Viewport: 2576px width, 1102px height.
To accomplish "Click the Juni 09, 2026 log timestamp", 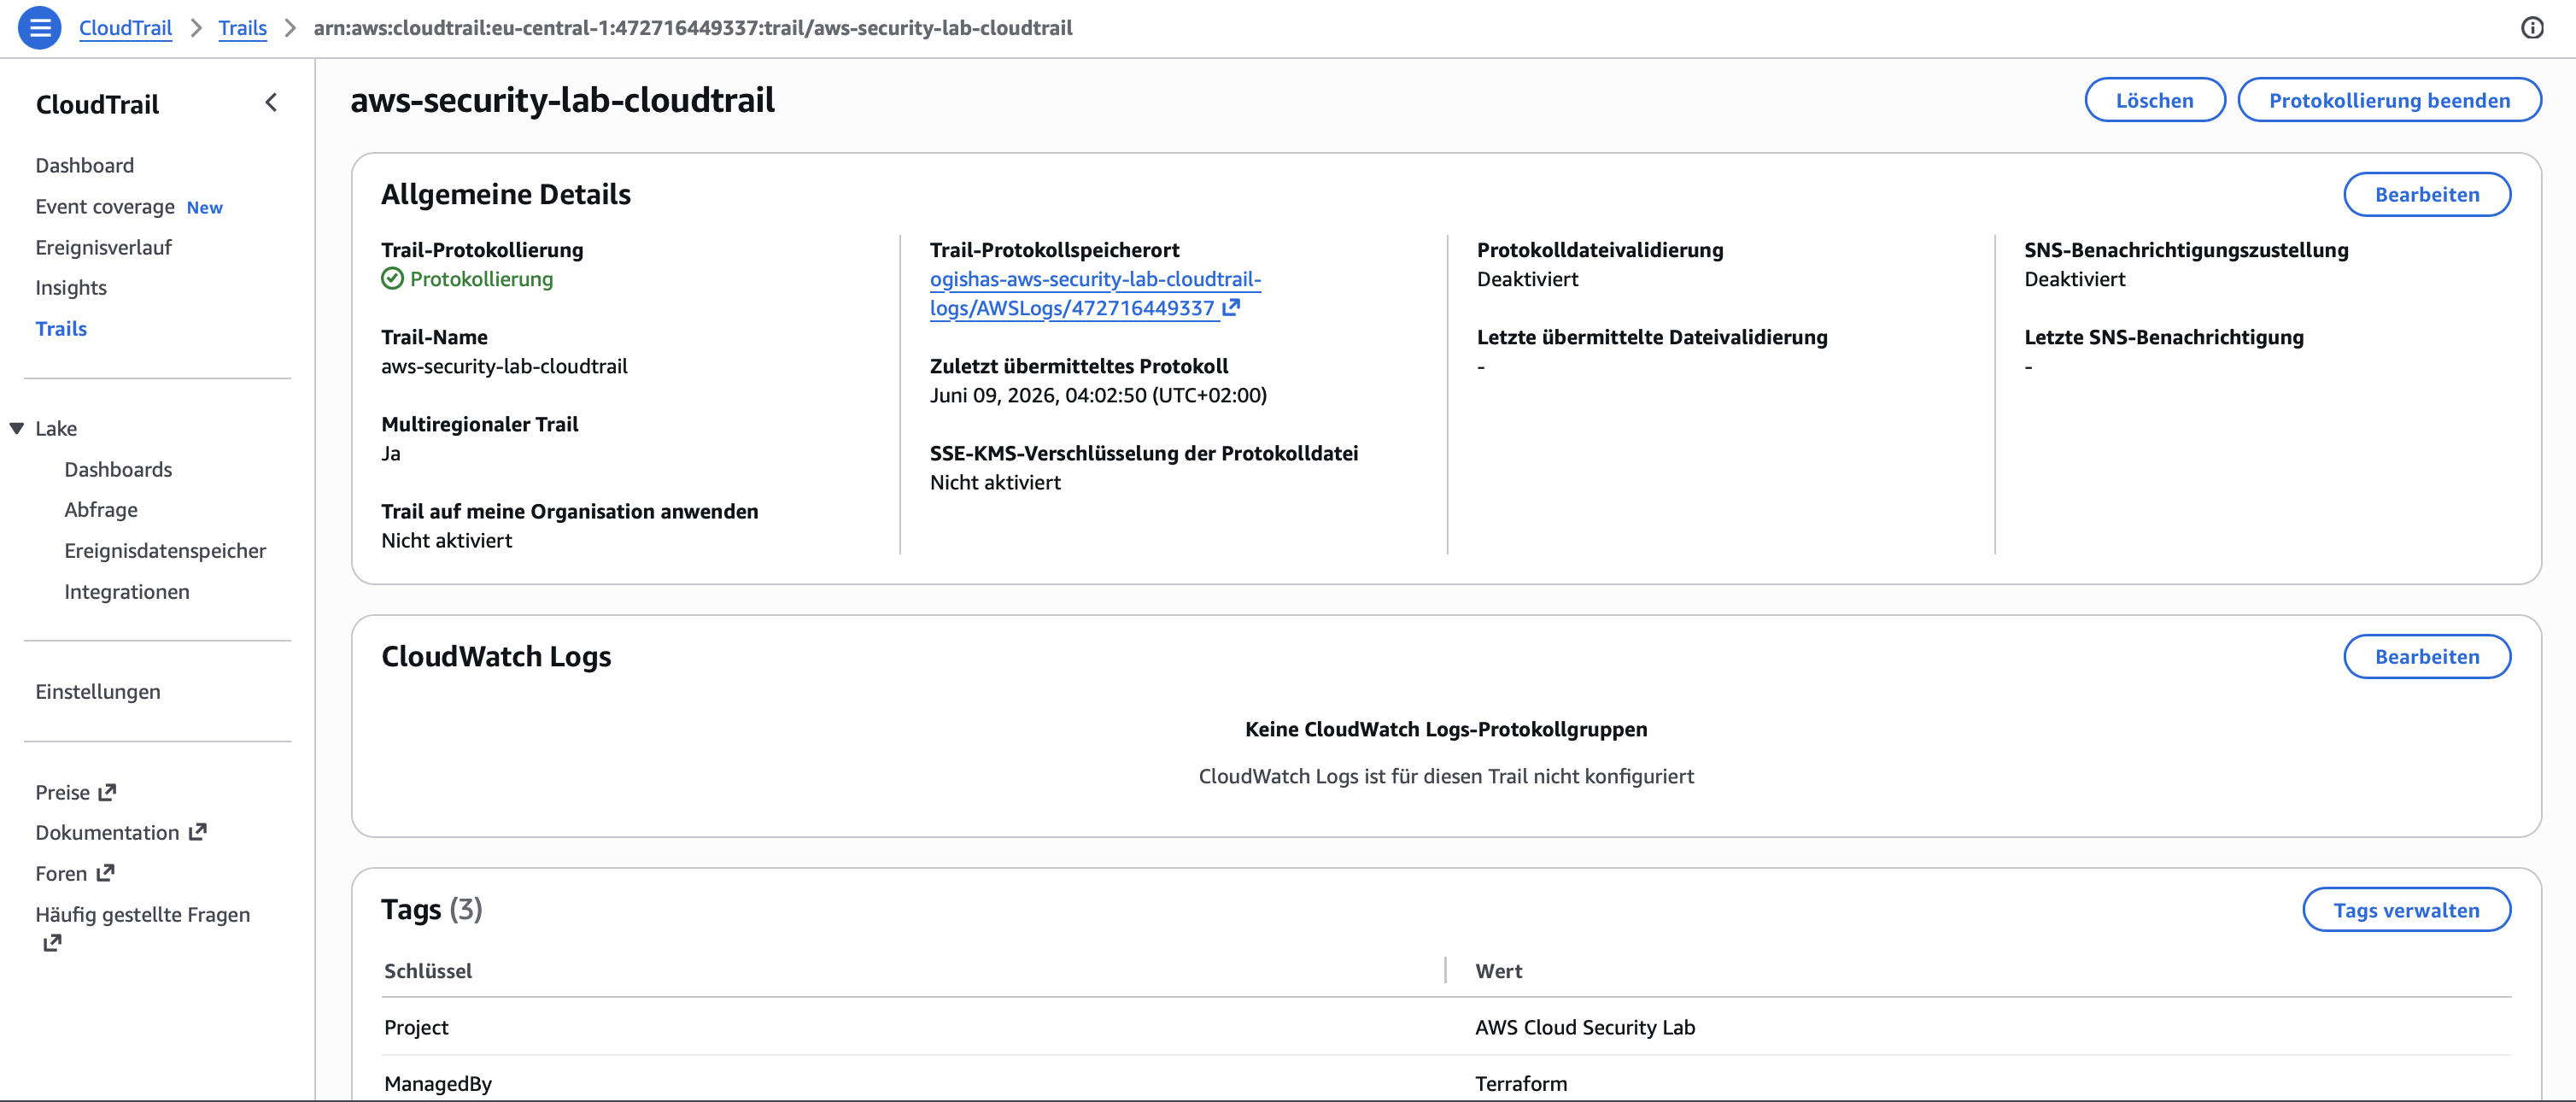I will tap(1098, 395).
